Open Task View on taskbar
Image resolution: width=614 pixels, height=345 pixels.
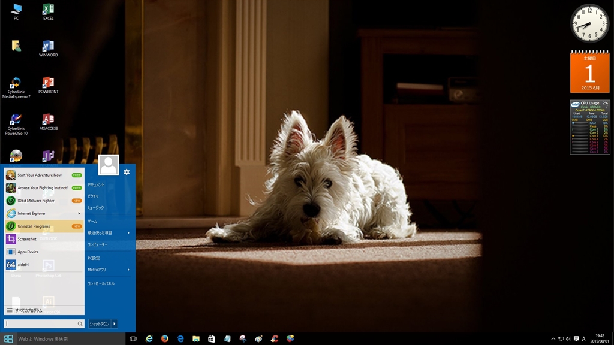[133, 339]
